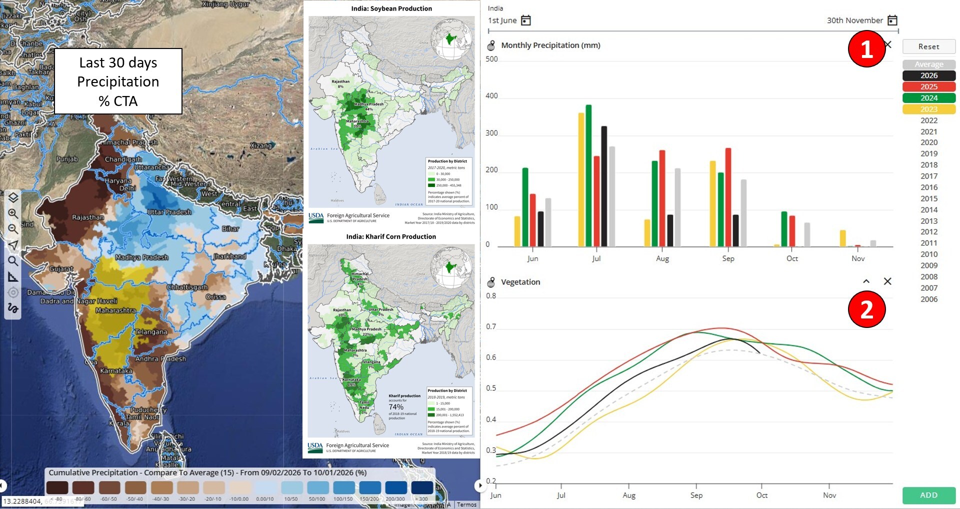Open the map layers icon
This screenshot has width=960, height=509.
point(13,197)
